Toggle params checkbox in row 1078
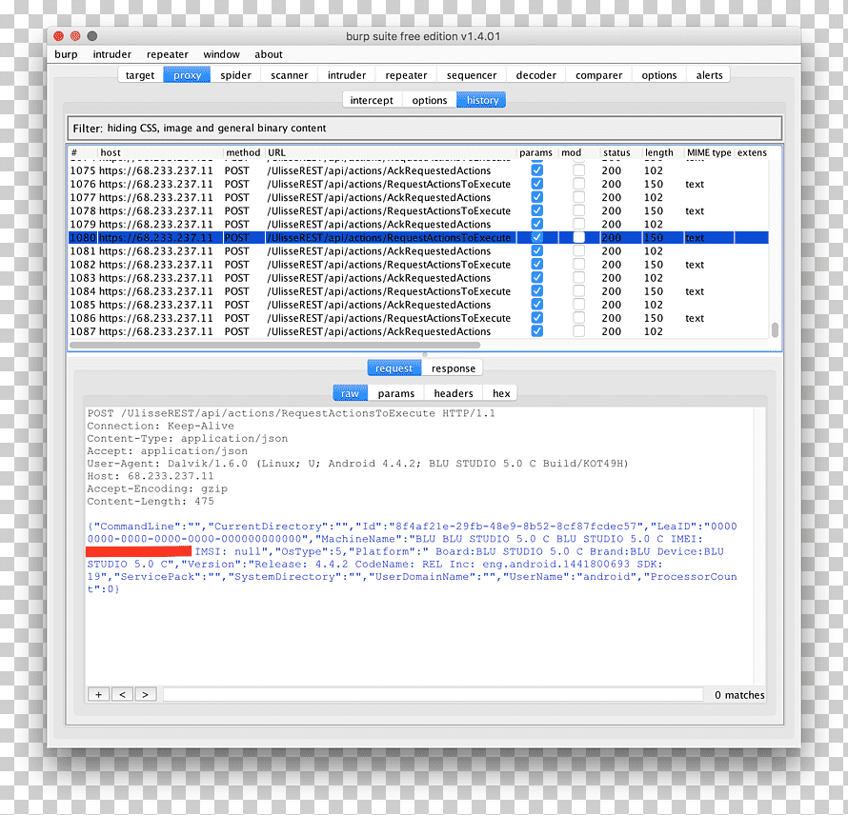This screenshot has height=815, width=848. coord(537,210)
